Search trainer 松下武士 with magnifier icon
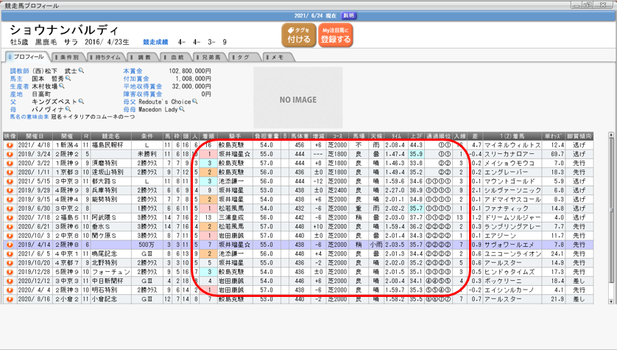 point(82,71)
